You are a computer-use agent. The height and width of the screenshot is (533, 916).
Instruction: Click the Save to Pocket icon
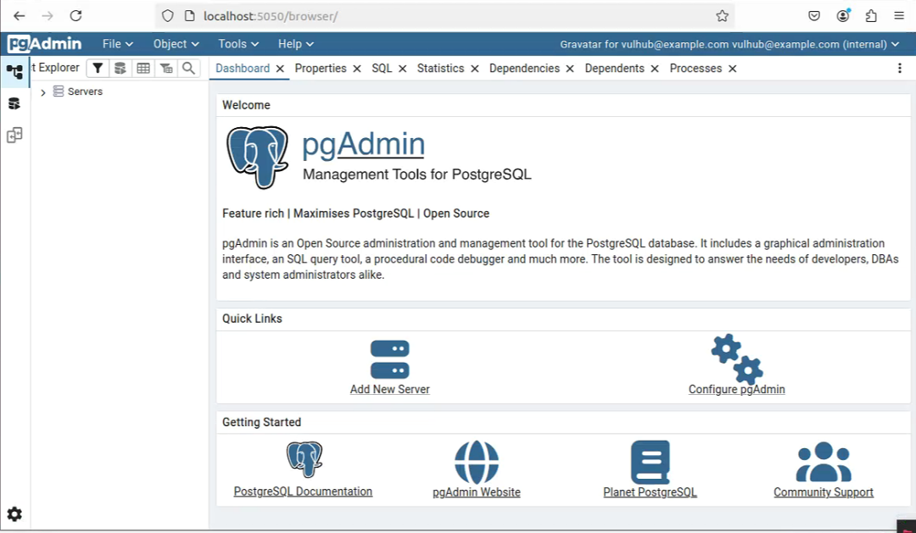814,16
